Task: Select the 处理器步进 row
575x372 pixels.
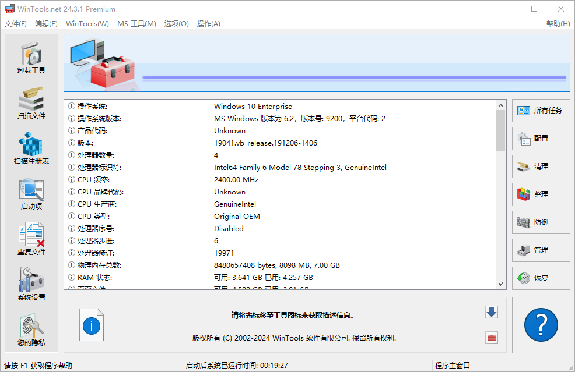Action: pos(281,241)
